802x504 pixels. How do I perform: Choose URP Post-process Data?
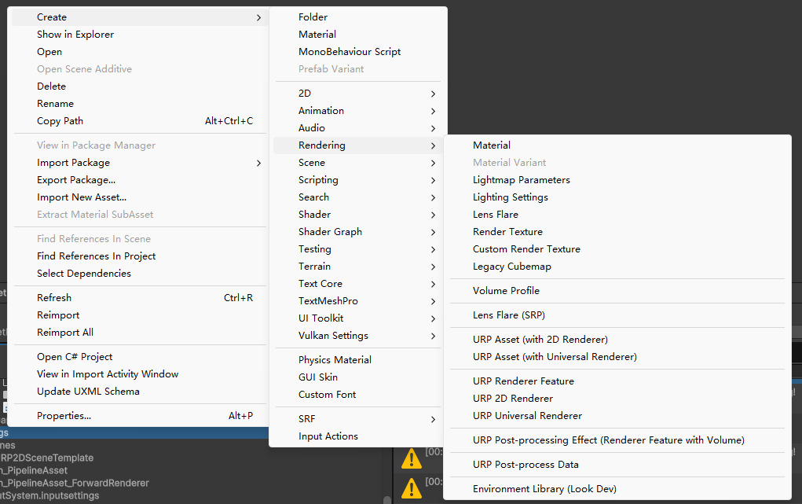pyautogui.click(x=617, y=465)
